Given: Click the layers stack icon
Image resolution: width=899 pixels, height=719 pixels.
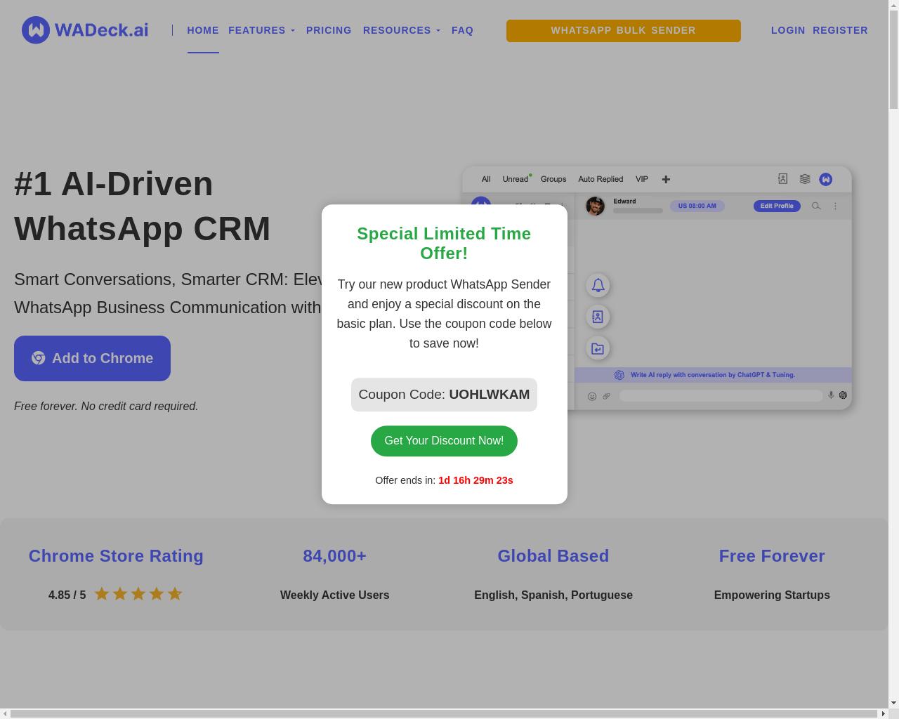Looking at the screenshot, I should [x=805, y=179].
